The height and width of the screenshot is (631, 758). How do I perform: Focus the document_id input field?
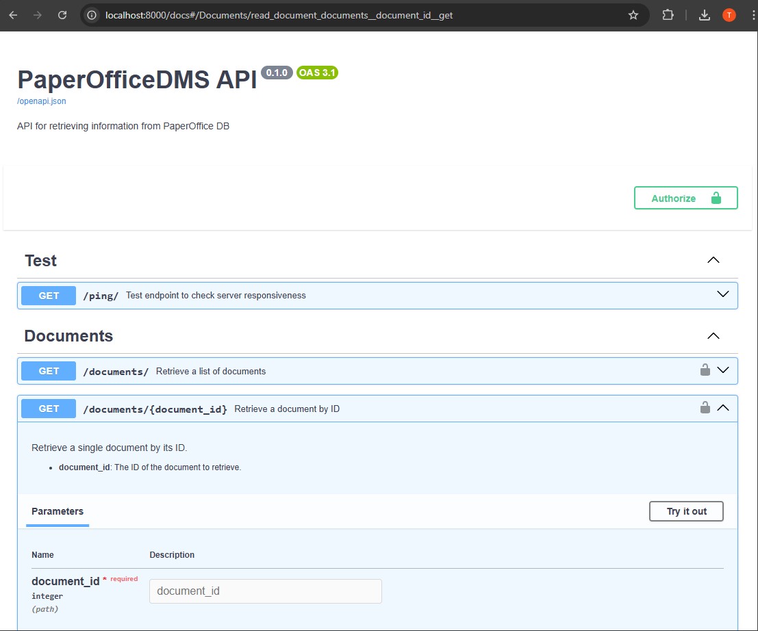[x=266, y=591]
